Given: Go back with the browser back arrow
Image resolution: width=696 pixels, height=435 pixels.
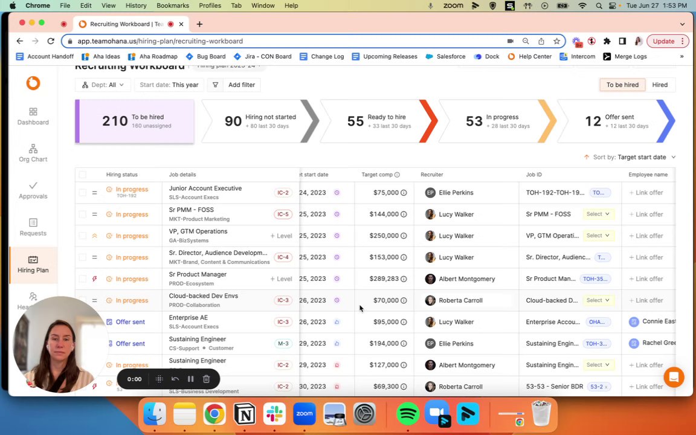Looking at the screenshot, I should pyautogui.click(x=19, y=41).
